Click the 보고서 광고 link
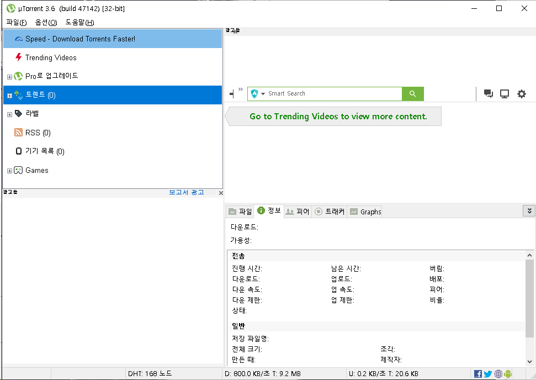Screen dimensions: 536x380 [x=187, y=193]
